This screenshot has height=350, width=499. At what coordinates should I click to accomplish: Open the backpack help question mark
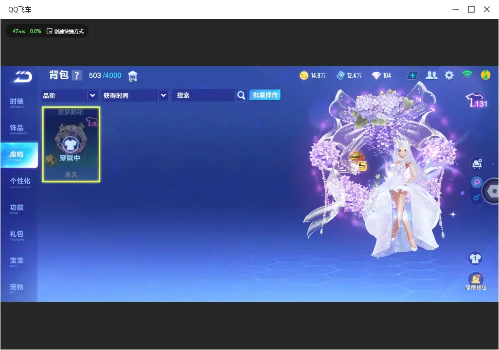[x=77, y=75]
